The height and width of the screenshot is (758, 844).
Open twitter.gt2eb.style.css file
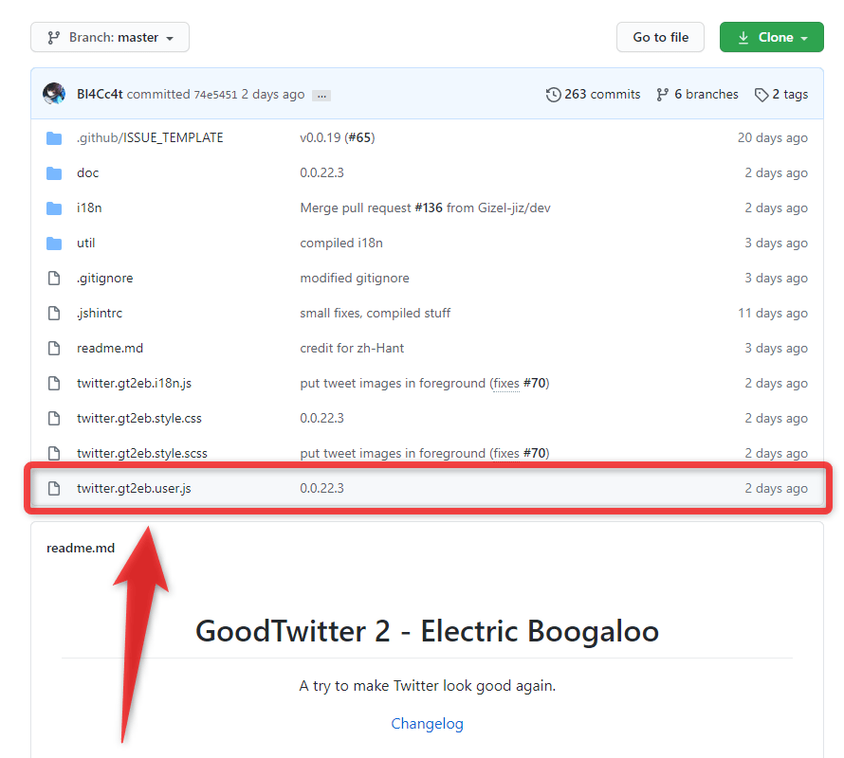(138, 418)
